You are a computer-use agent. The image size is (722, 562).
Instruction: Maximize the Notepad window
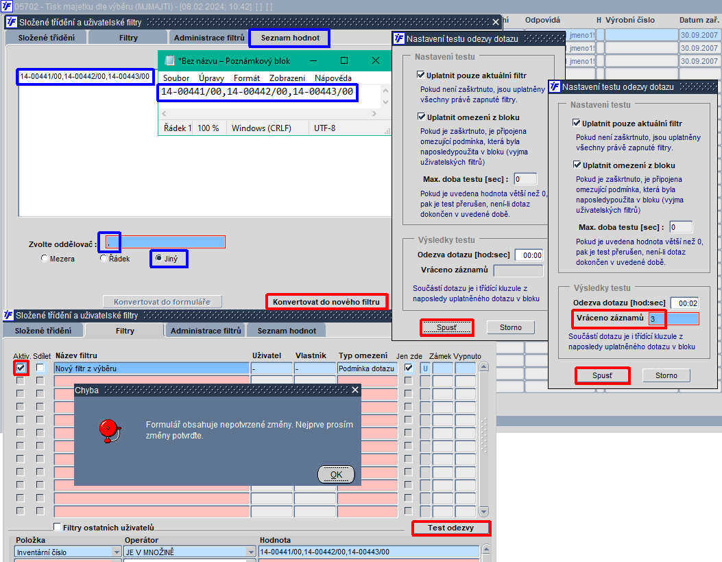[344, 60]
